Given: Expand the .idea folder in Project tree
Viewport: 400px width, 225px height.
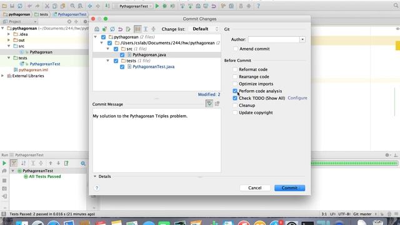Looking at the screenshot, I should click(x=9, y=34).
